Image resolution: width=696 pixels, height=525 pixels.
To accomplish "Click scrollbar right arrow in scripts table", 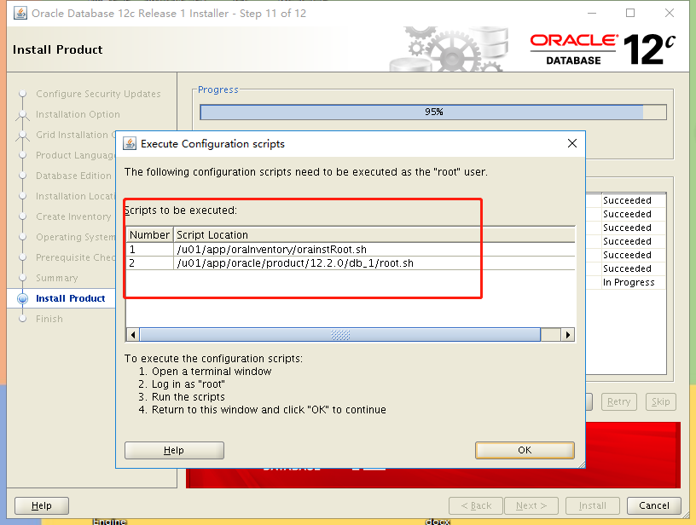I will (568, 335).
